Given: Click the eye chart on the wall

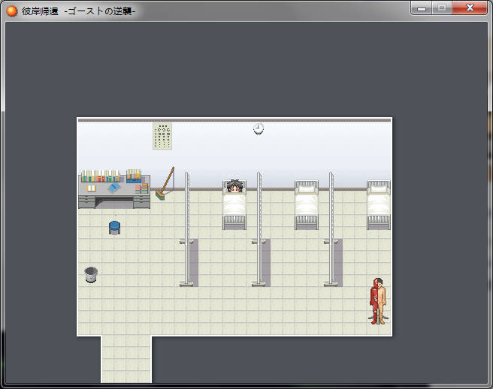Looking at the screenshot, I should [162, 136].
